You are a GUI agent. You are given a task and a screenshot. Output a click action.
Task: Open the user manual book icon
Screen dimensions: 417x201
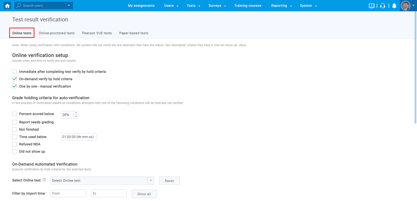(x=372, y=6)
